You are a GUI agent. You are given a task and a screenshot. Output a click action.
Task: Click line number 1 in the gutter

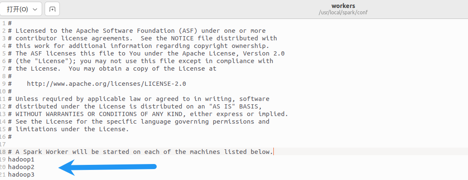click(4, 23)
